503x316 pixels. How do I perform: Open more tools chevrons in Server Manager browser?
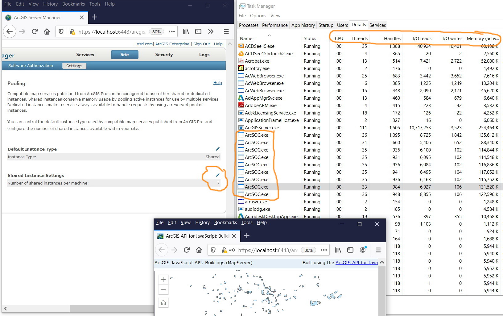(211, 31)
